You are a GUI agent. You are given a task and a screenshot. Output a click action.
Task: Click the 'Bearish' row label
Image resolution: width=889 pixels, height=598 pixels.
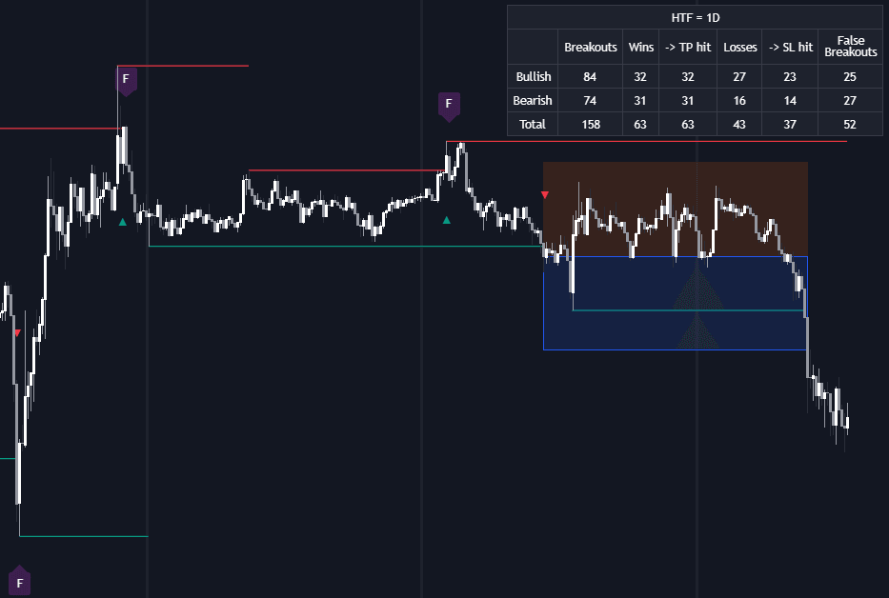[x=533, y=100]
